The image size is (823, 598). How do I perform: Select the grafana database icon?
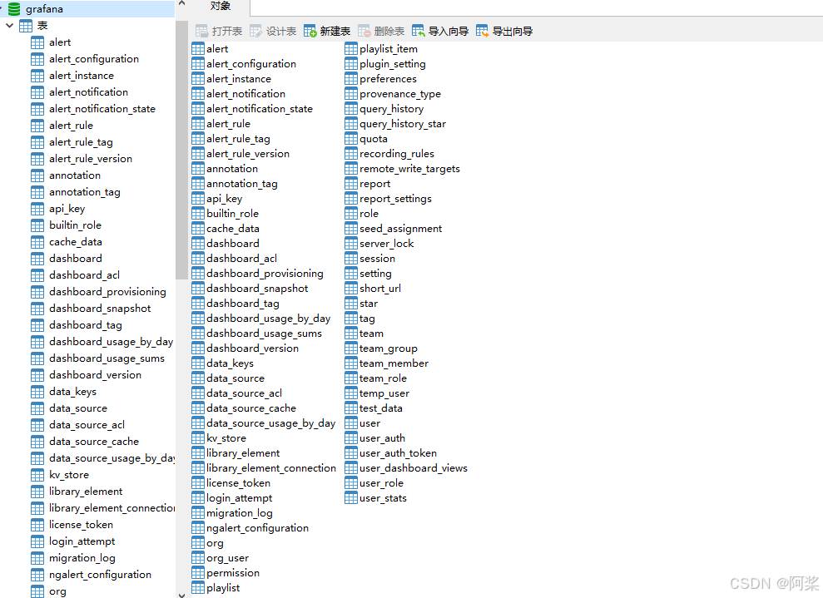[x=14, y=9]
